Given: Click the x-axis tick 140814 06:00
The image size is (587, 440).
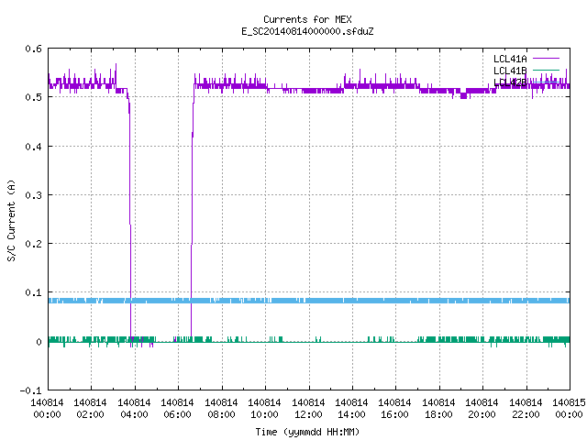Looking at the screenshot, I should [x=177, y=408].
